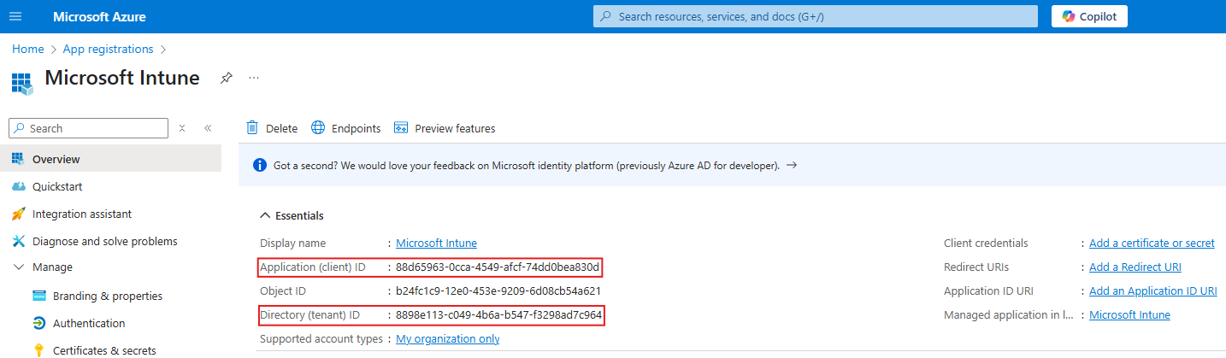Click the Supported account types label

[321, 338]
